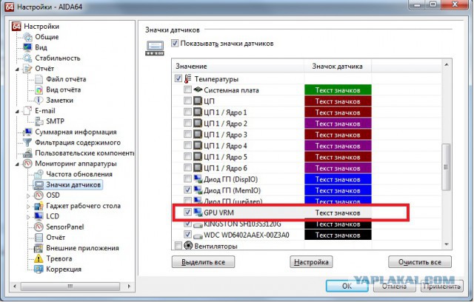The height and width of the screenshot is (302, 474).
Task: Click the Очистить все button
Action: tap(420, 262)
